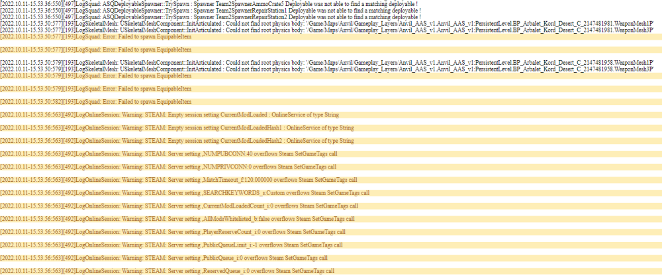The height and width of the screenshot is (279, 662).
Task: Click the Kord_Desert_C_2147481958.WeaponMesh3P log line
Action: 327,69
